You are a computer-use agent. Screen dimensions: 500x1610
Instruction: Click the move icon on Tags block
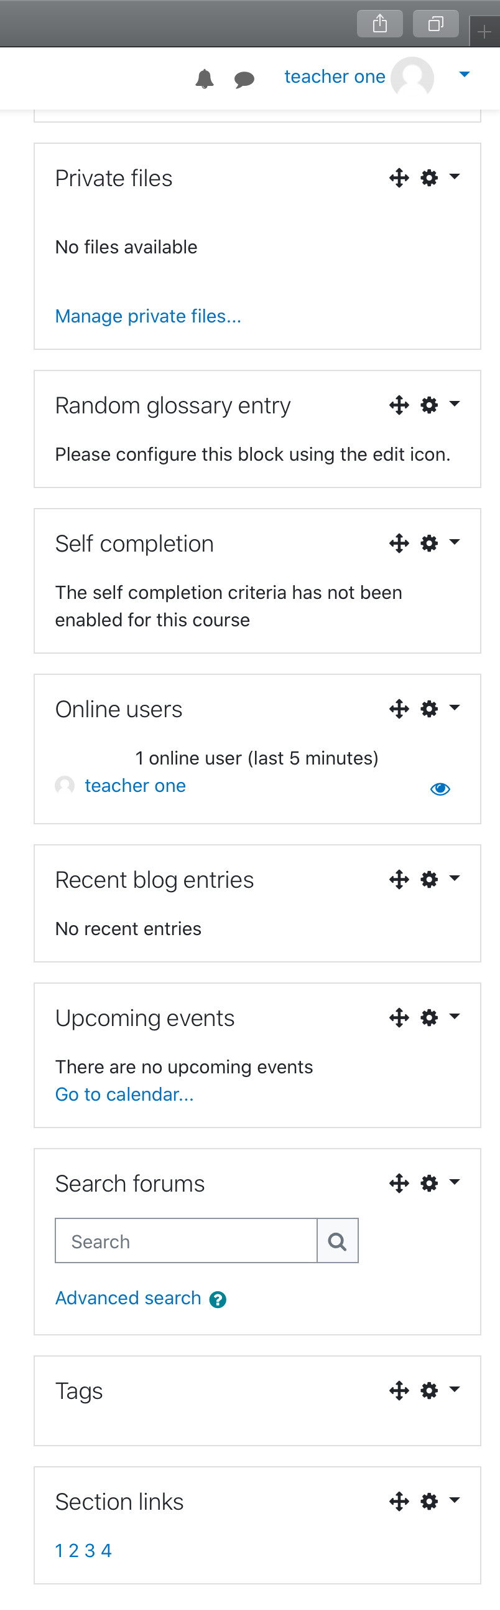tap(399, 1391)
